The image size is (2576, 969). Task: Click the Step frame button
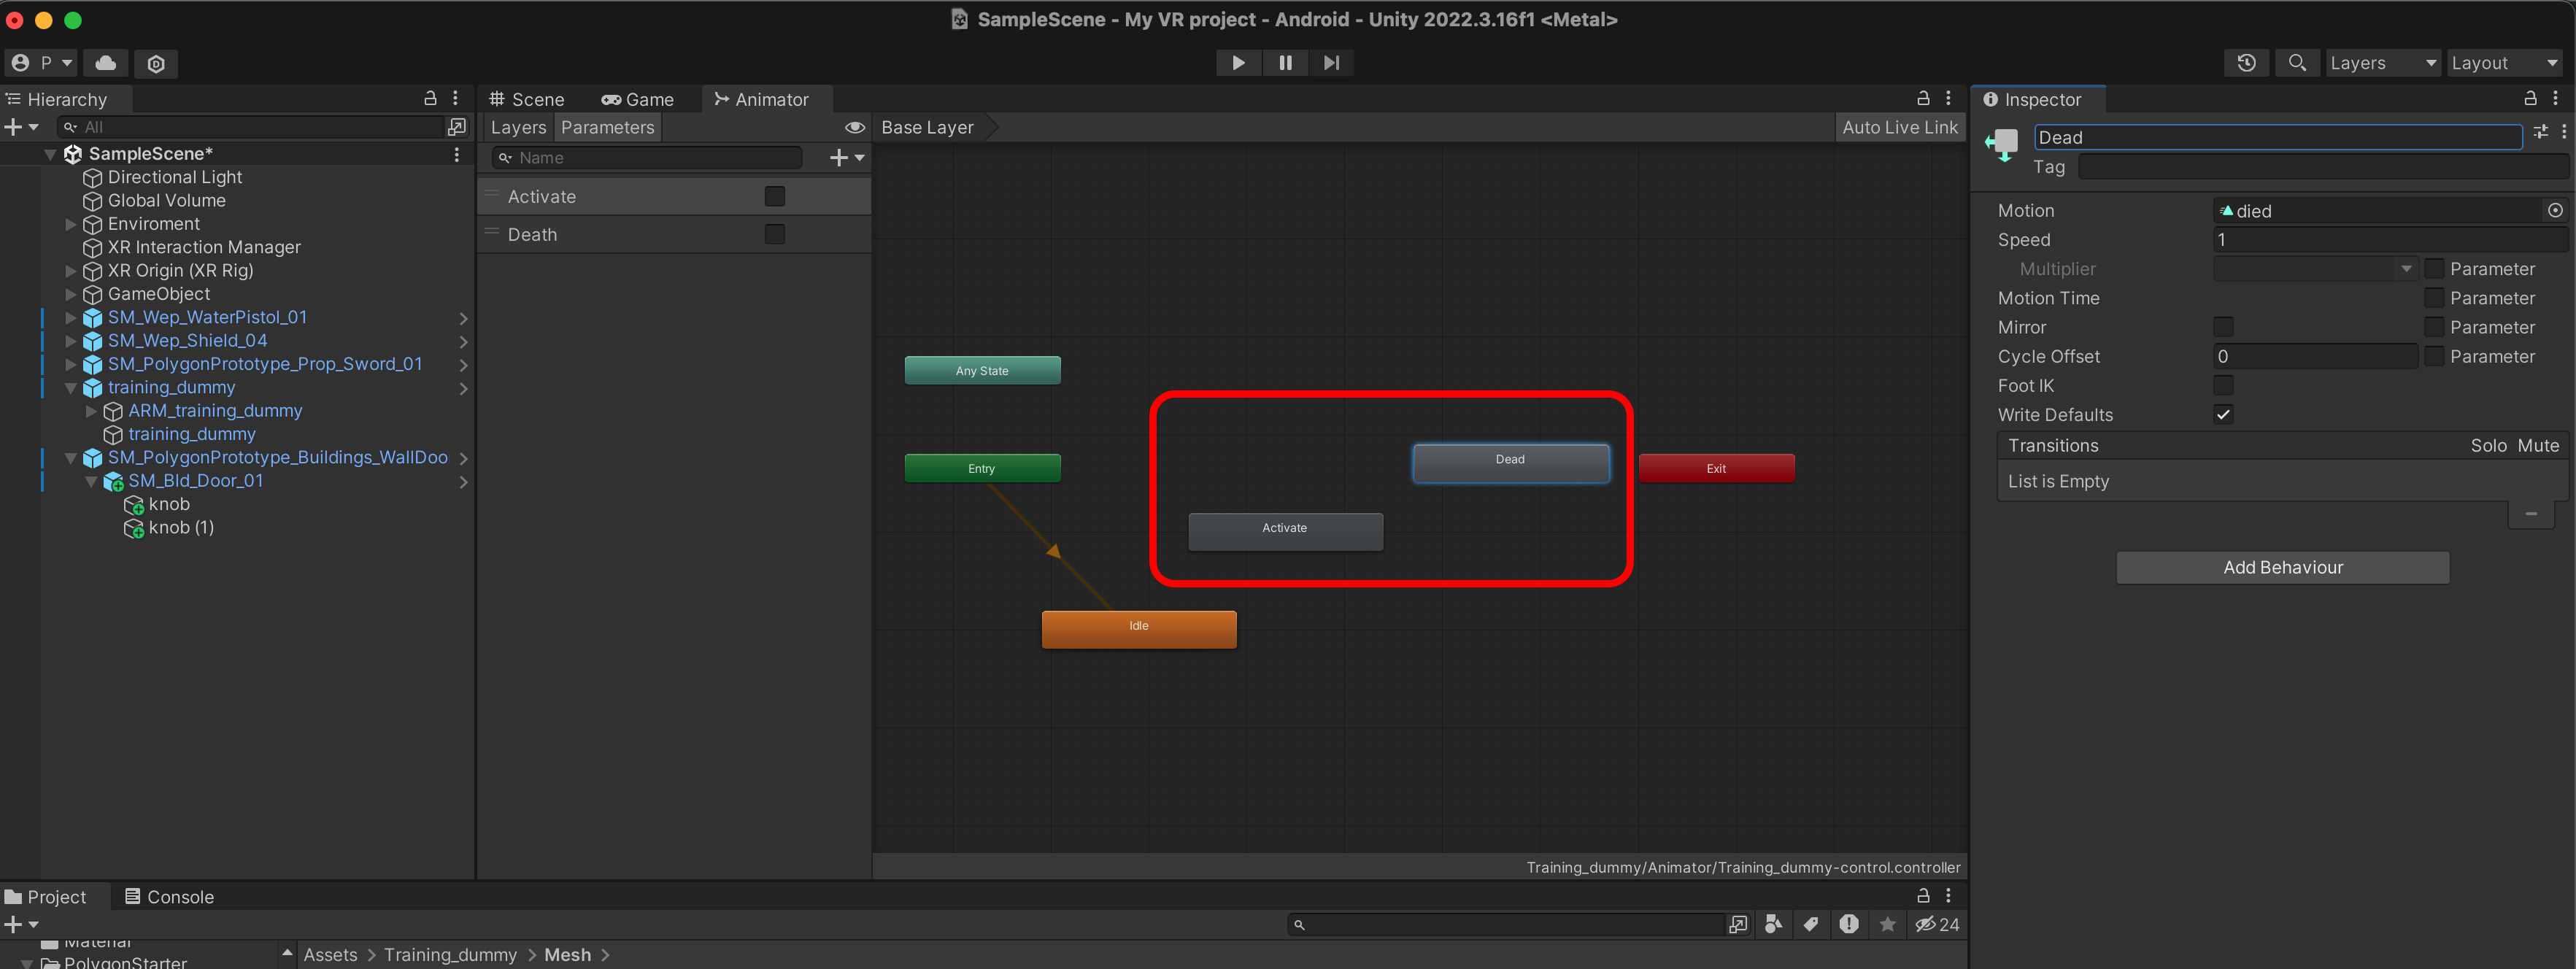click(1331, 63)
